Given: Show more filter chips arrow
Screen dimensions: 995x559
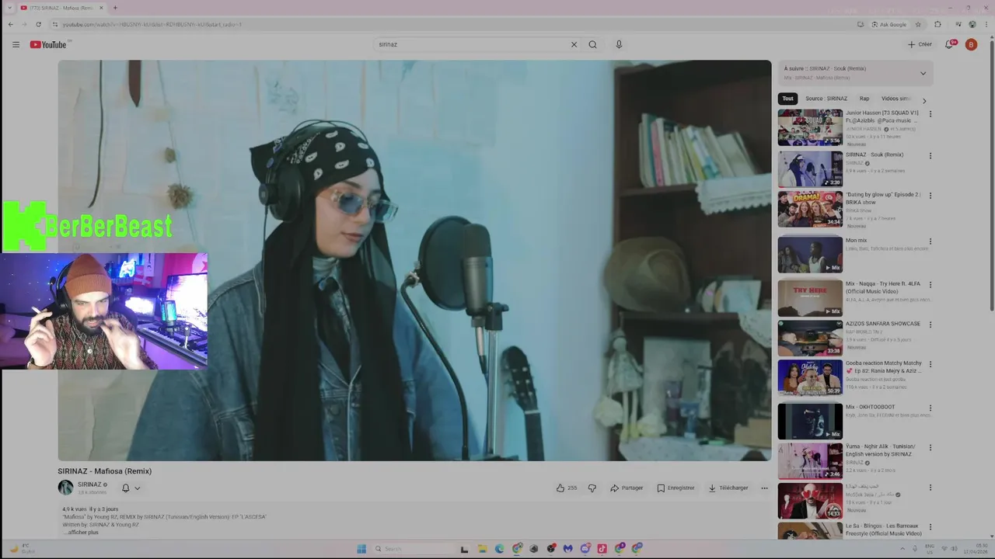Looking at the screenshot, I should pyautogui.click(x=923, y=100).
